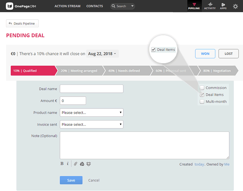Click inside the Note text area

pos(144,145)
